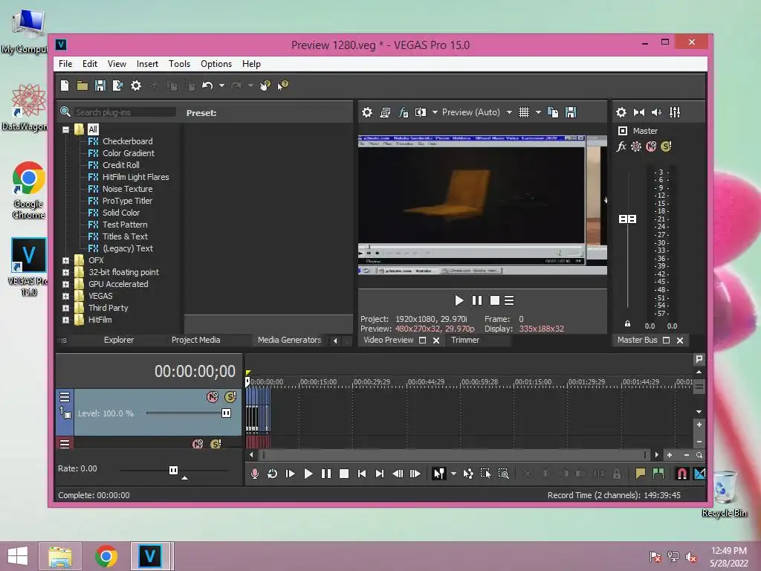This screenshot has width=761, height=571.
Task: Open the Insert menu
Action: click(147, 64)
